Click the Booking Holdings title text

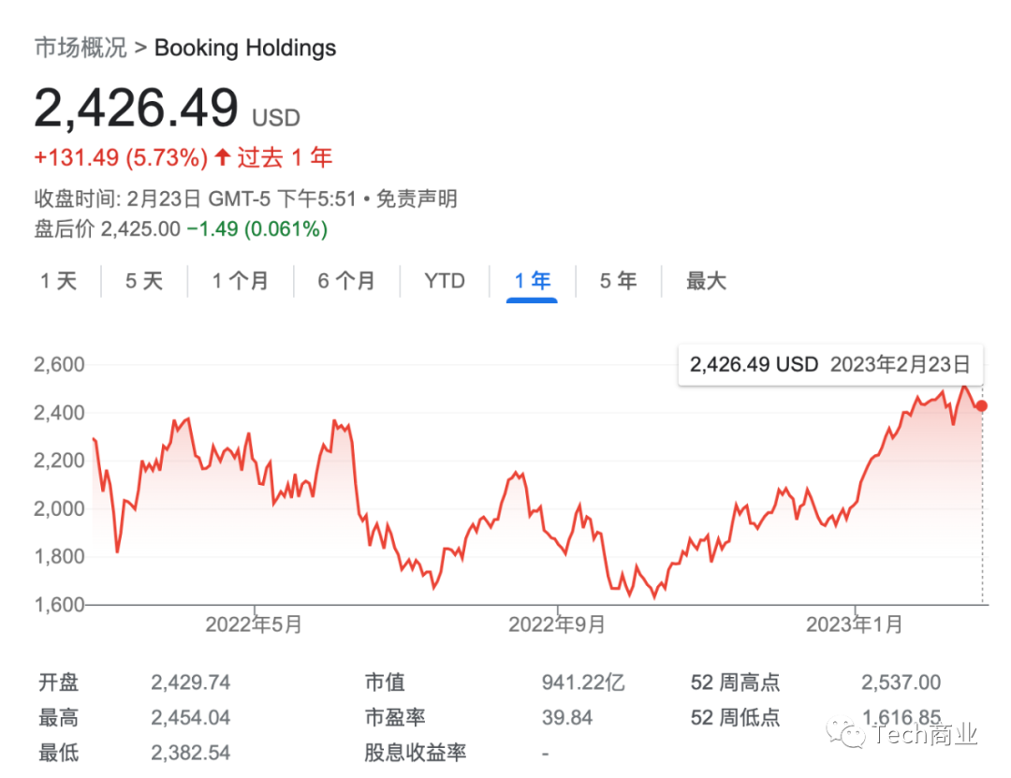[245, 48]
